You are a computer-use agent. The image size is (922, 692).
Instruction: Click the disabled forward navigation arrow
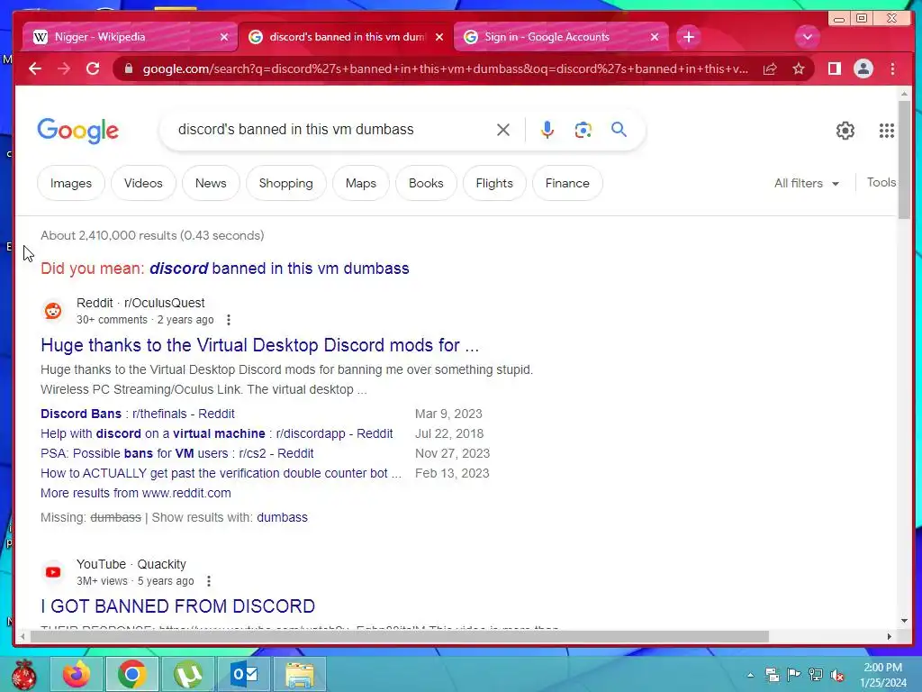(64, 68)
